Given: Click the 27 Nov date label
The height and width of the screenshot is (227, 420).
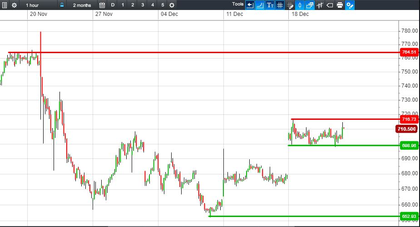Looking at the screenshot, I should tap(104, 14).
